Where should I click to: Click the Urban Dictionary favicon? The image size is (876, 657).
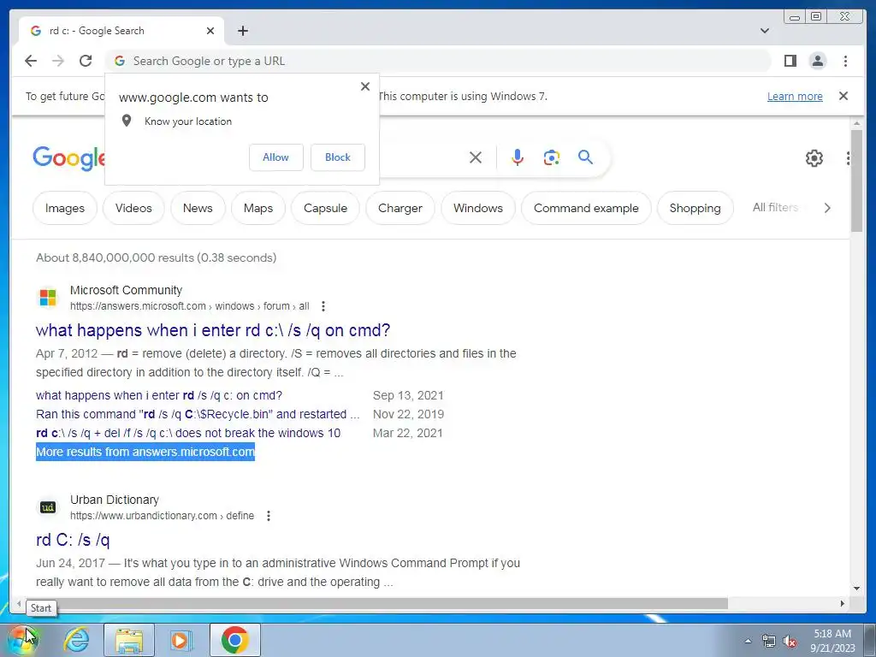(x=48, y=506)
